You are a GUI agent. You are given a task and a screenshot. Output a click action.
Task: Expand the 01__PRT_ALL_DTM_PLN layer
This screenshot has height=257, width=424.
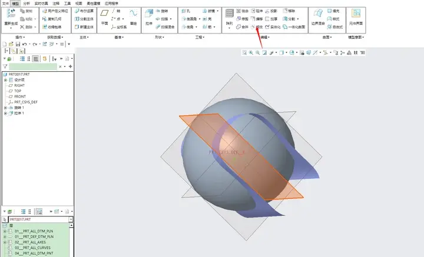click(5, 231)
